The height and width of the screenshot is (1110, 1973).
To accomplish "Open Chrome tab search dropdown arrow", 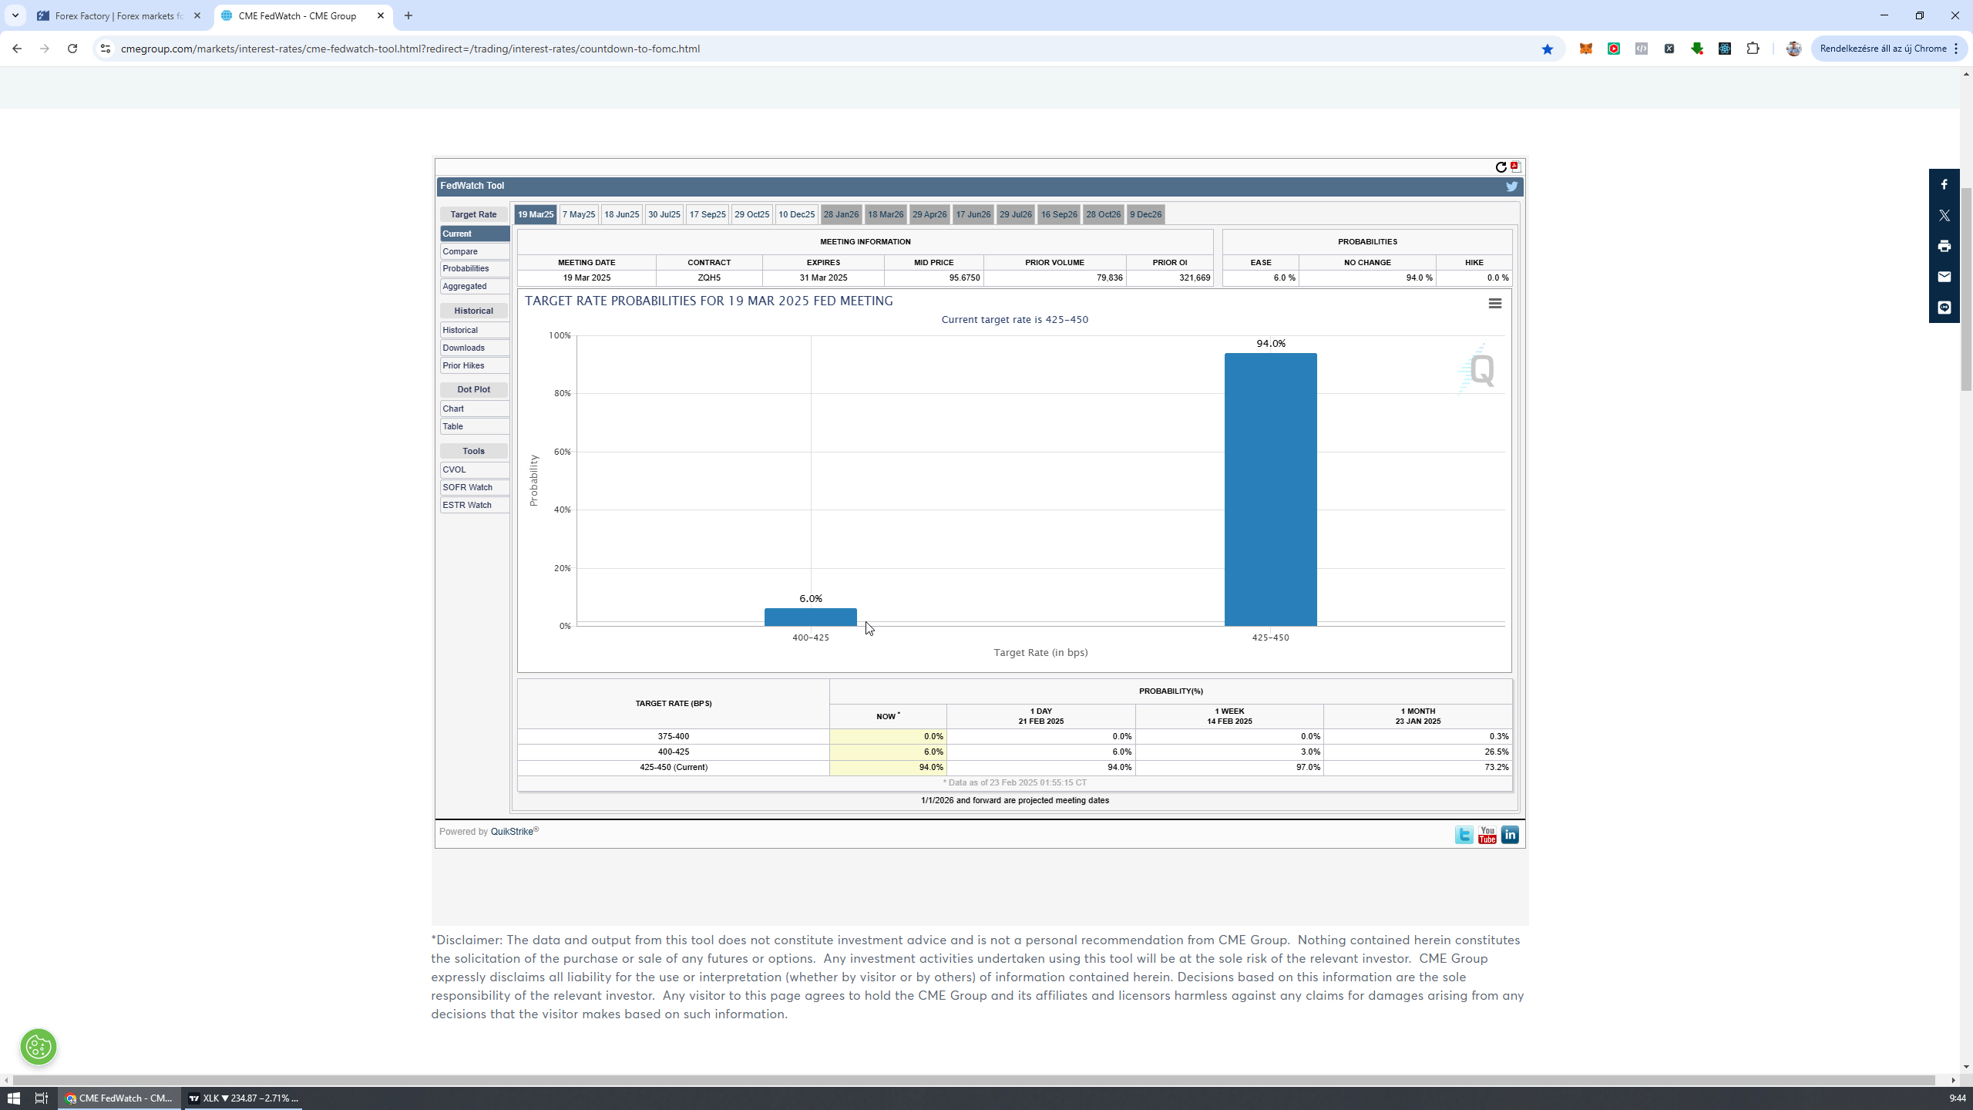I will 15,15.
